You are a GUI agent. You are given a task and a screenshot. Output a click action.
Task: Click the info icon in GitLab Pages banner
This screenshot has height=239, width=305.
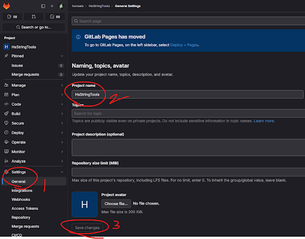[78, 37]
